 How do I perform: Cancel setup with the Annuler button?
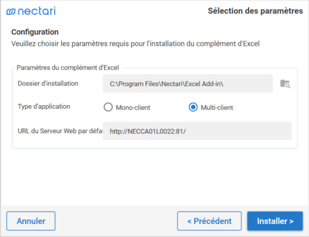31,221
